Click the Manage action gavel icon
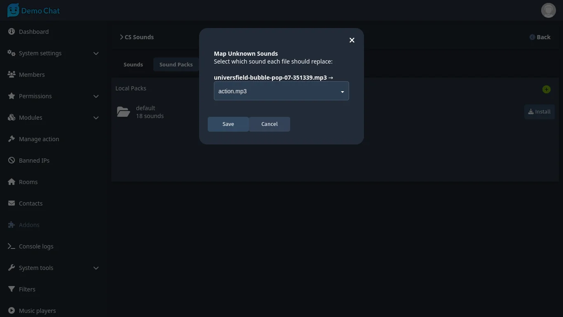 click(12, 139)
